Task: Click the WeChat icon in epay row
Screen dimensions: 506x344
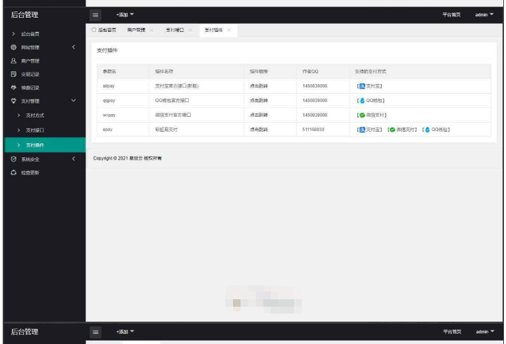Action: tap(393, 130)
